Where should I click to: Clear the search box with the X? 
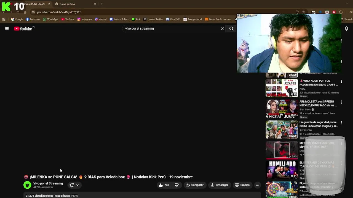[222, 29]
